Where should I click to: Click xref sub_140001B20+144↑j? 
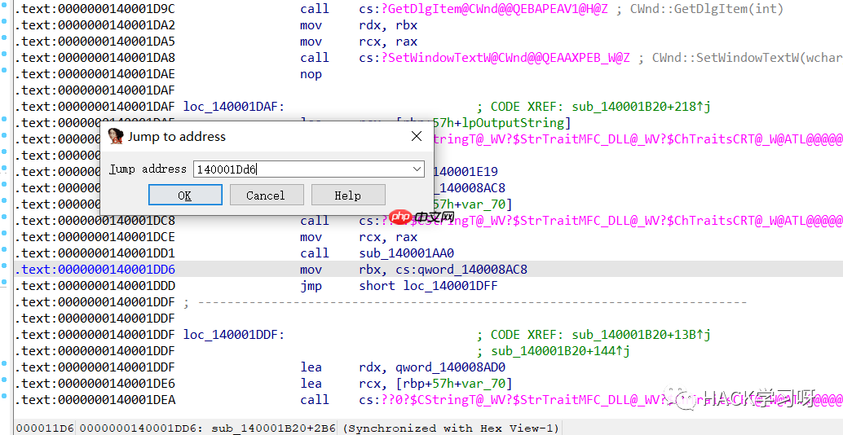click(x=561, y=351)
